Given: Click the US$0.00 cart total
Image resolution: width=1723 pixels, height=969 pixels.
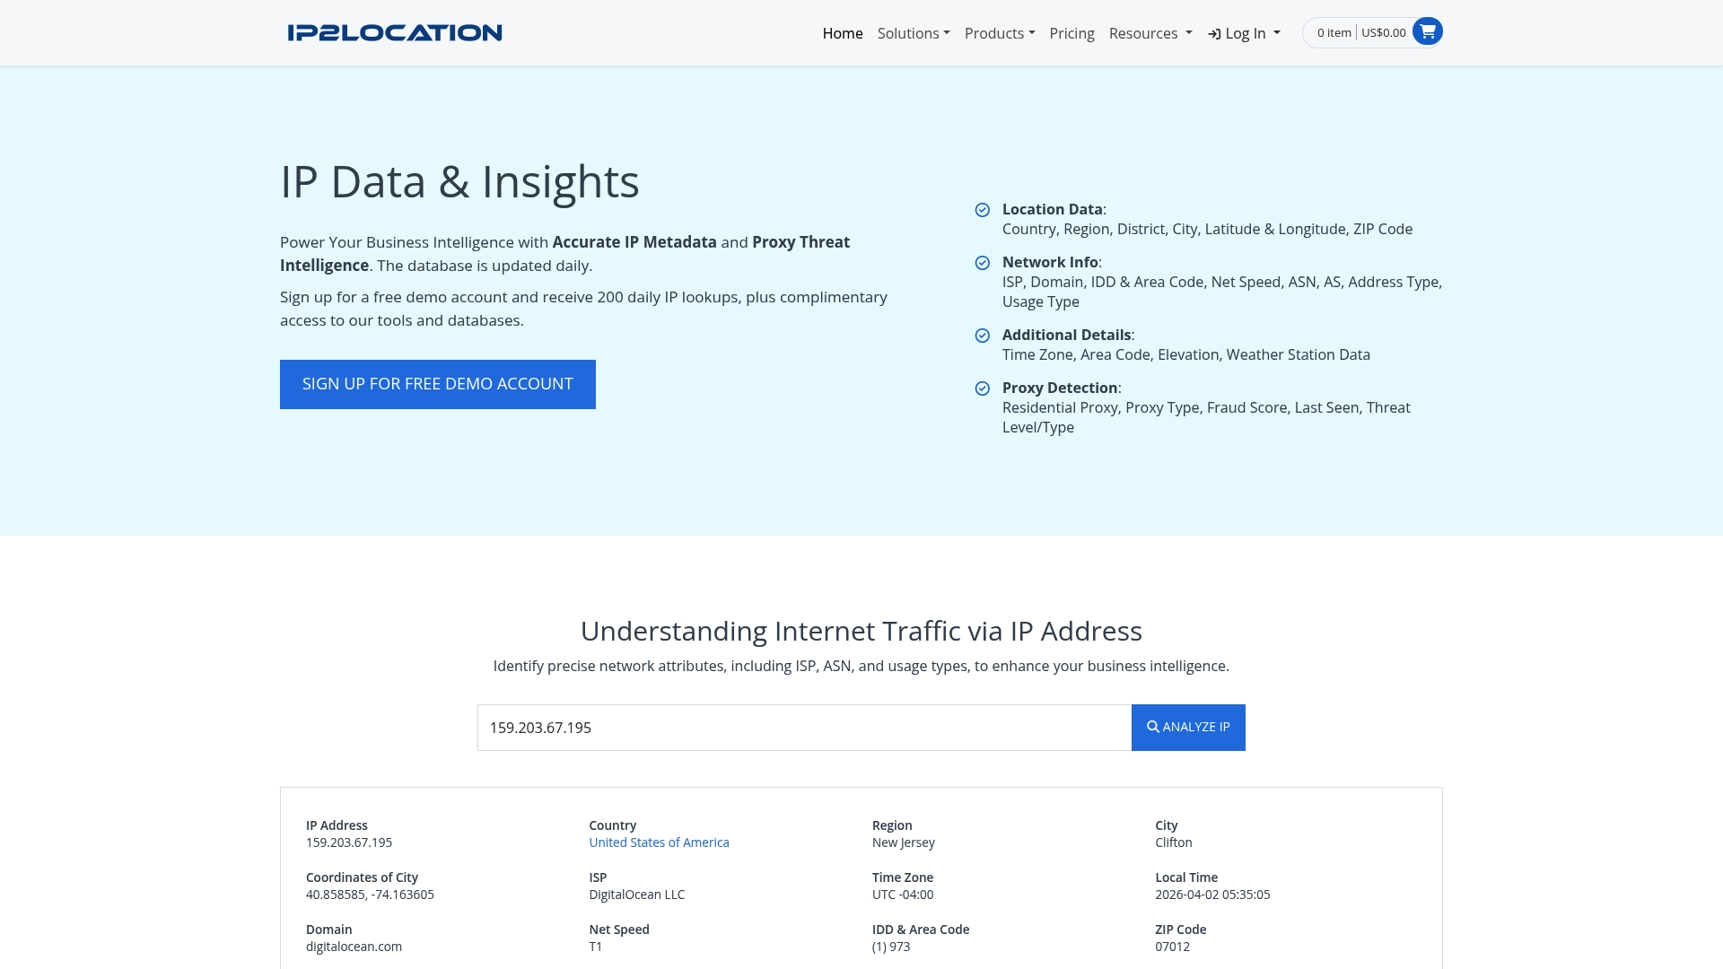Looking at the screenshot, I should (x=1383, y=32).
